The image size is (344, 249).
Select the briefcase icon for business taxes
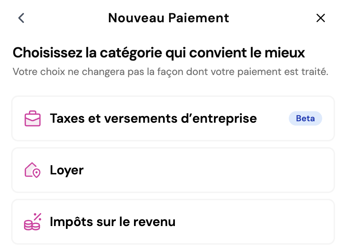[x=32, y=118]
